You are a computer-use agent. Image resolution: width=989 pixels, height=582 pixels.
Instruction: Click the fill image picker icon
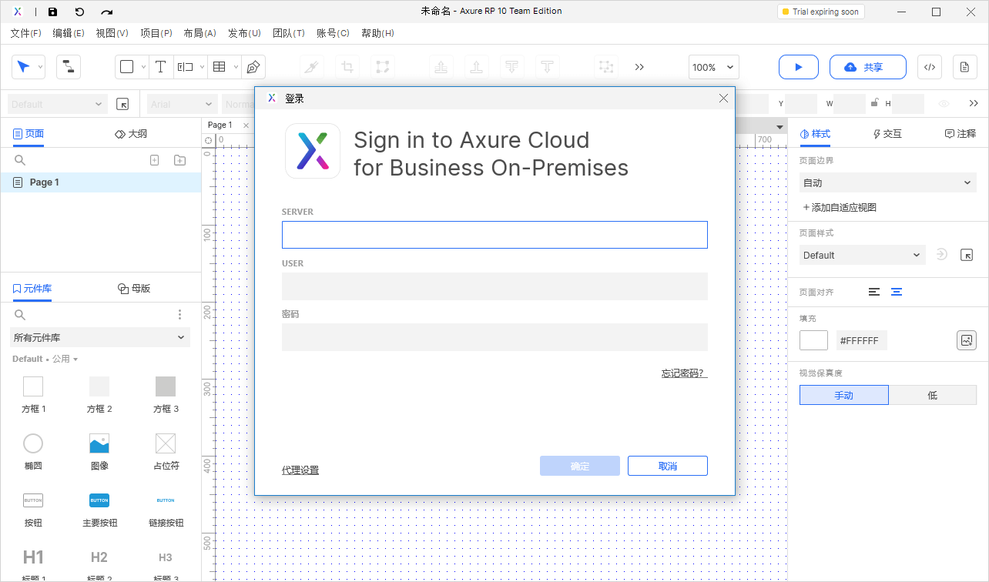[x=966, y=340]
